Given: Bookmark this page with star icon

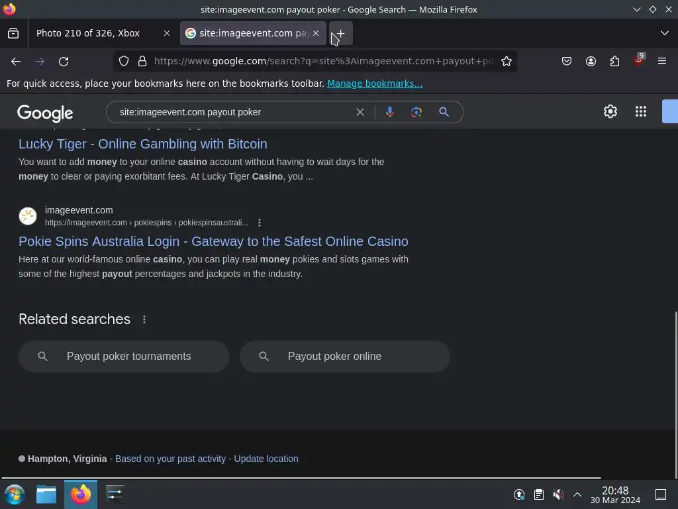Looking at the screenshot, I should tap(507, 62).
